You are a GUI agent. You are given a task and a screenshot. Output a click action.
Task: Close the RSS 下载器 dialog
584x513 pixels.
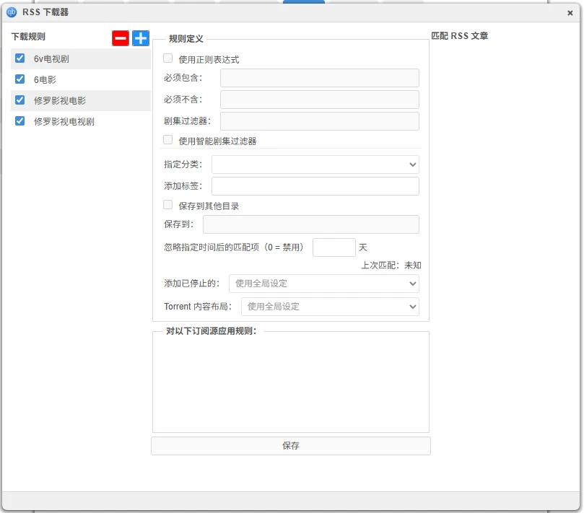[570, 13]
